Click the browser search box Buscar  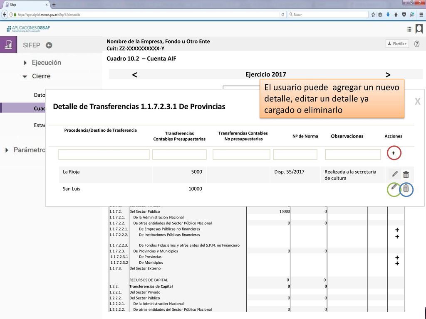click(x=328, y=15)
